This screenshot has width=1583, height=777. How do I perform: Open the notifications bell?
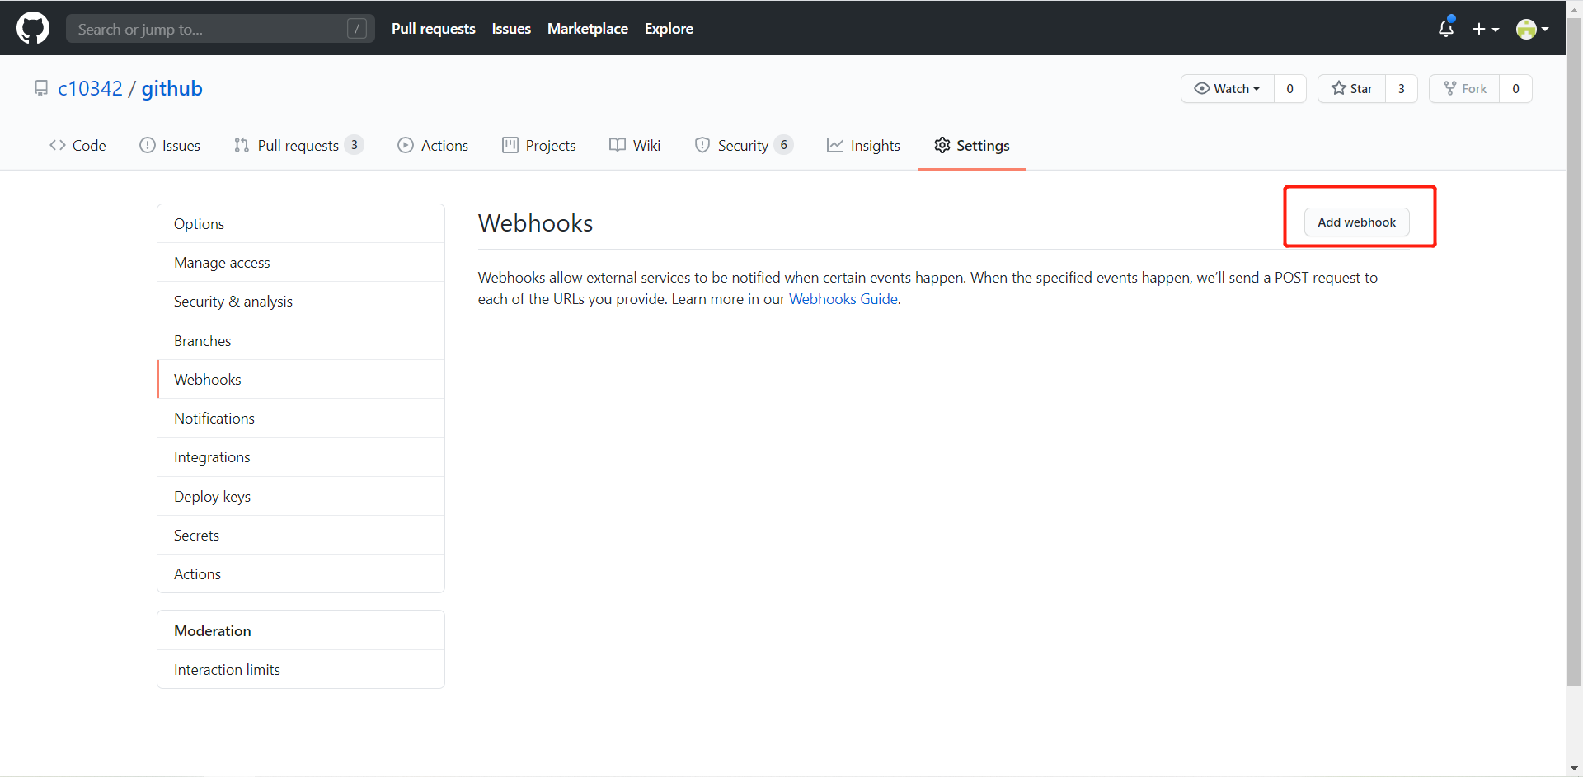1446,29
